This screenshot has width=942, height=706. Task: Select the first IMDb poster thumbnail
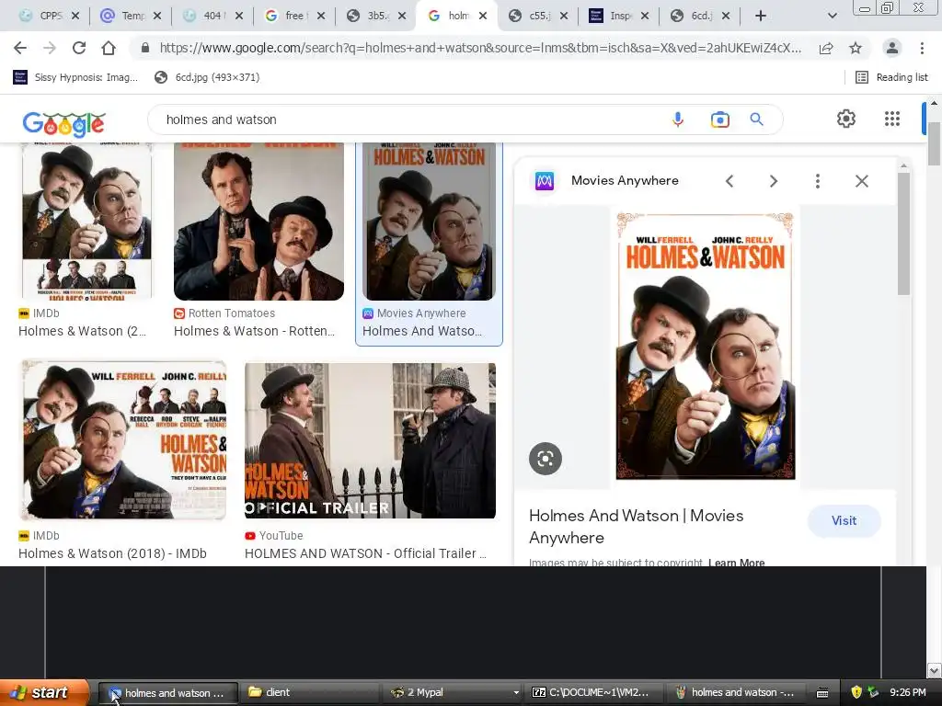(87, 221)
